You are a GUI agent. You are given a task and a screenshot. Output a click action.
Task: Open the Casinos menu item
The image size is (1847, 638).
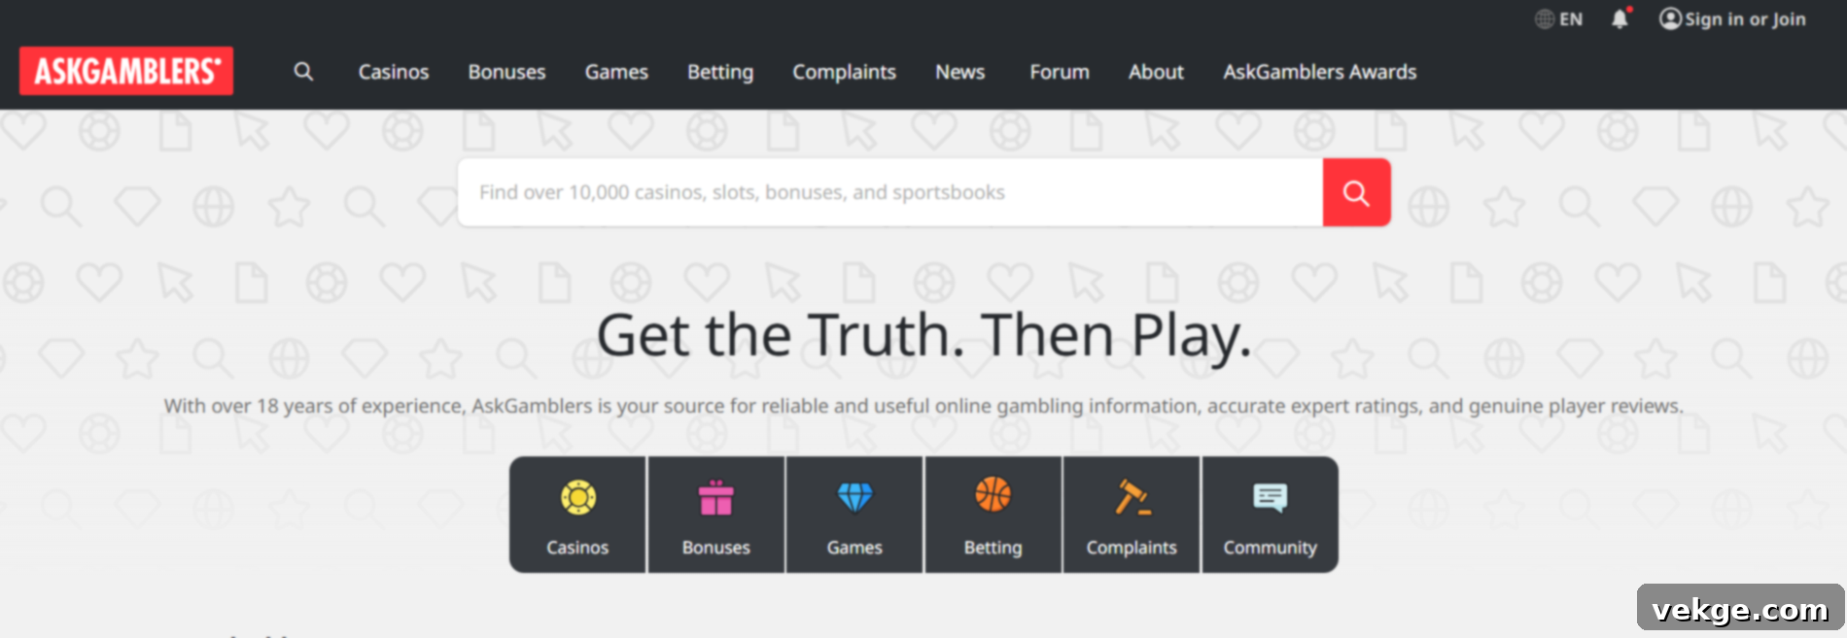393,72
